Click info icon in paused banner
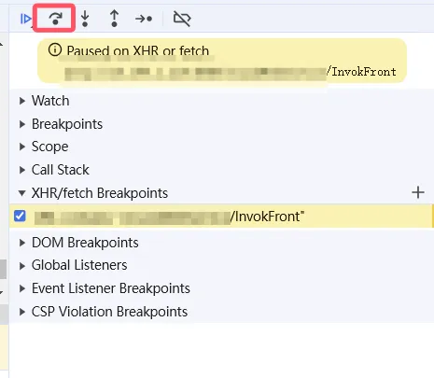 (x=55, y=49)
